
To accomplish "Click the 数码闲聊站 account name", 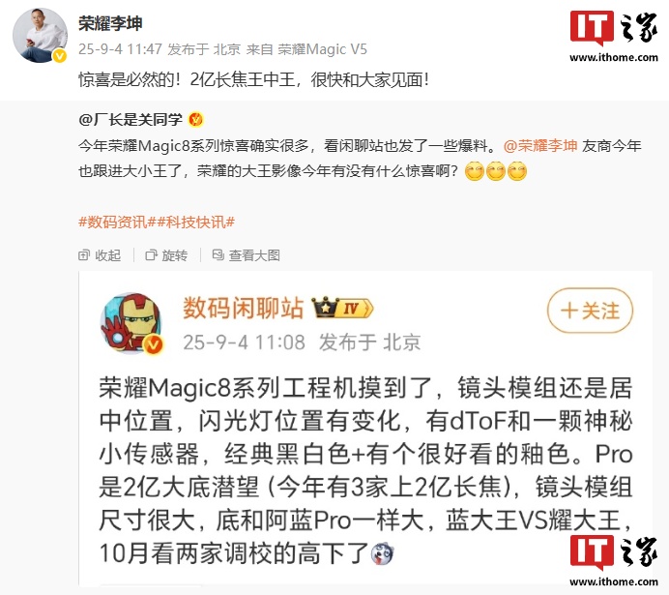I will point(243,309).
